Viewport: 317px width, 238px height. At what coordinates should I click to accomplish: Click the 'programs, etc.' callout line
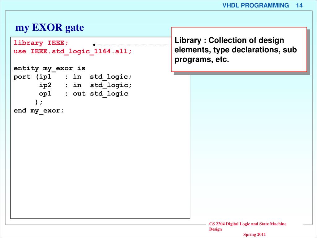click(202, 59)
